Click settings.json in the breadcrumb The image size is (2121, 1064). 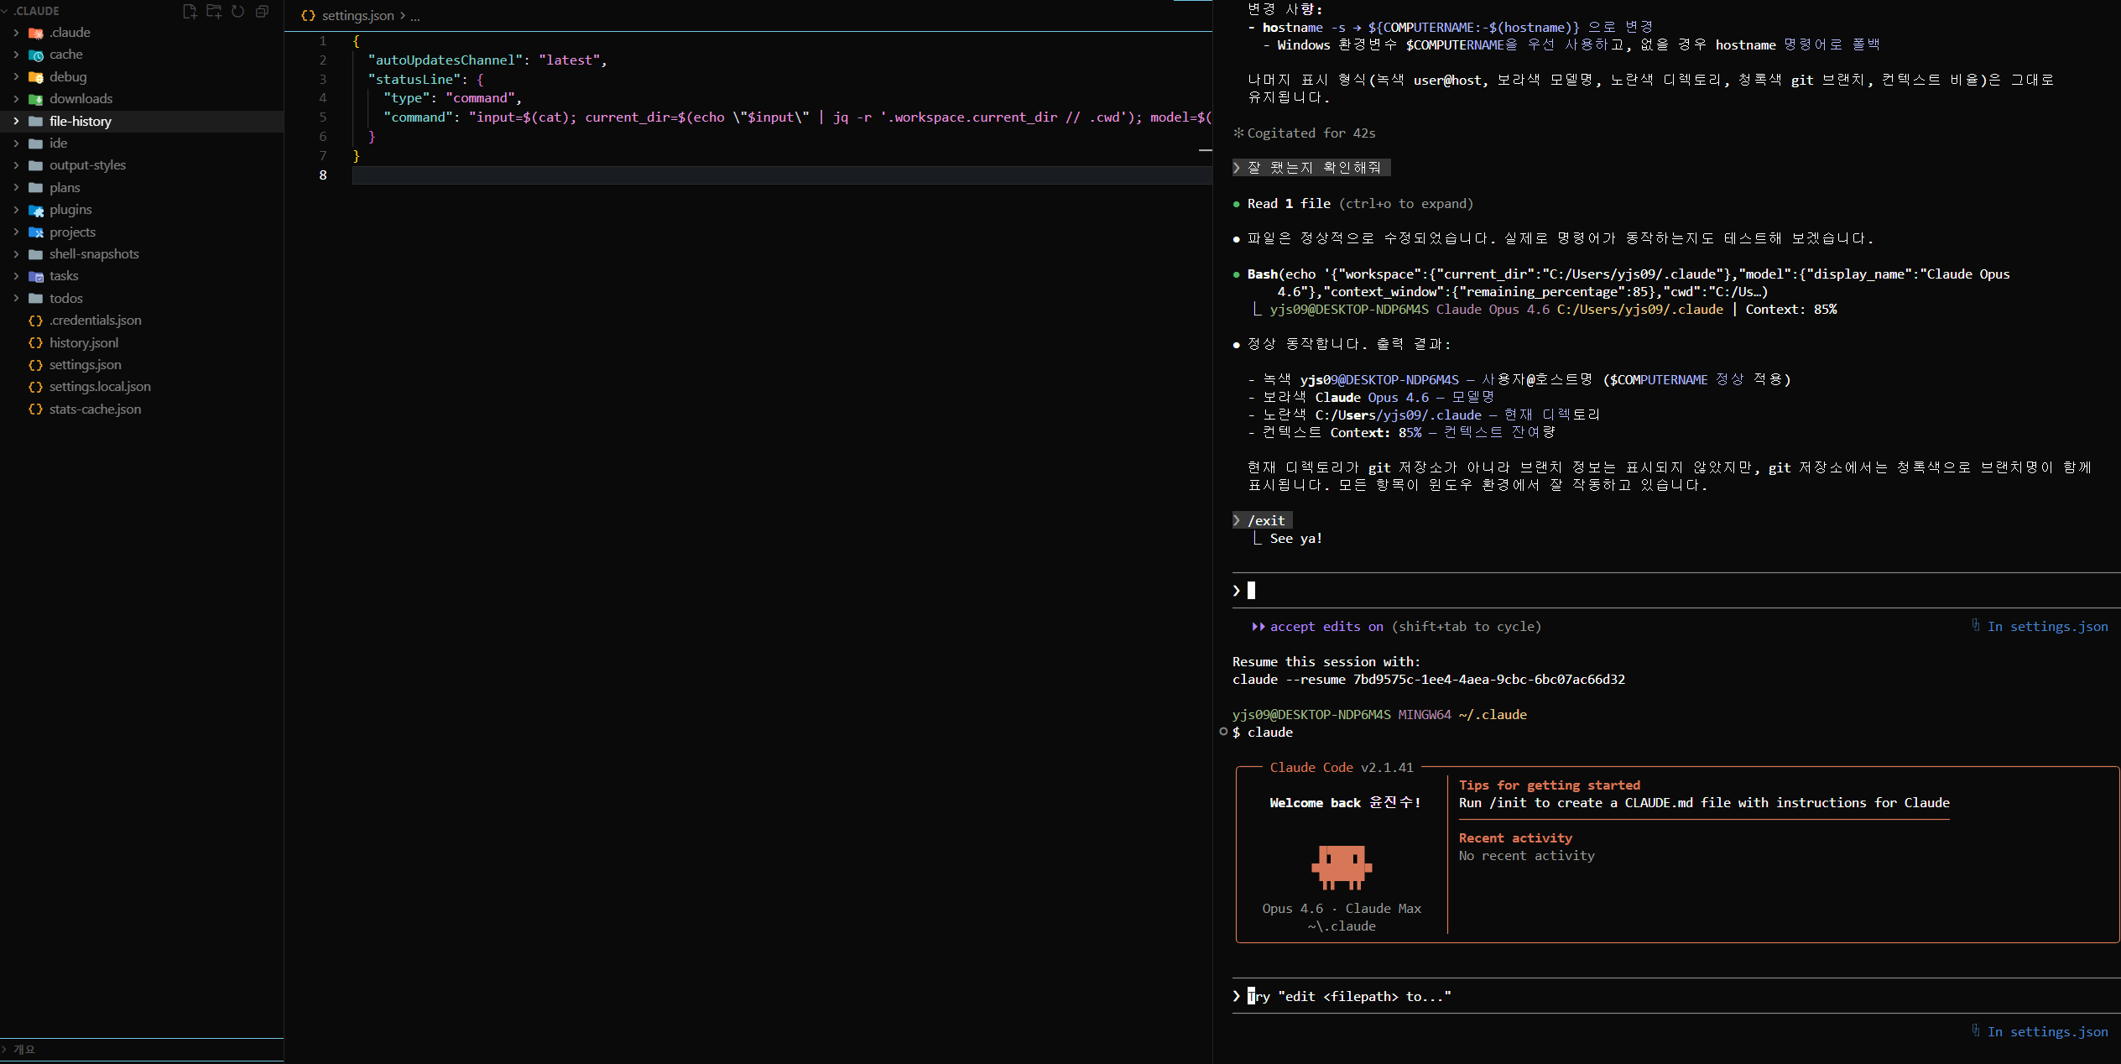[357, 16]
